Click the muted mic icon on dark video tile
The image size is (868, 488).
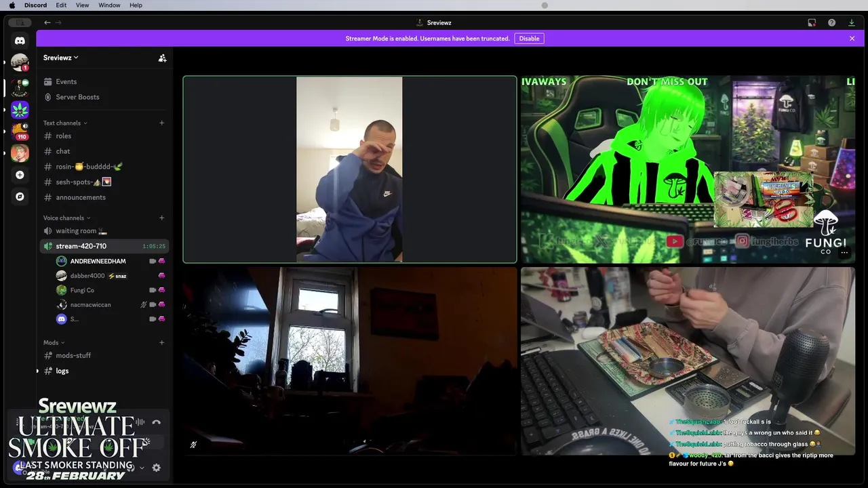193,445
